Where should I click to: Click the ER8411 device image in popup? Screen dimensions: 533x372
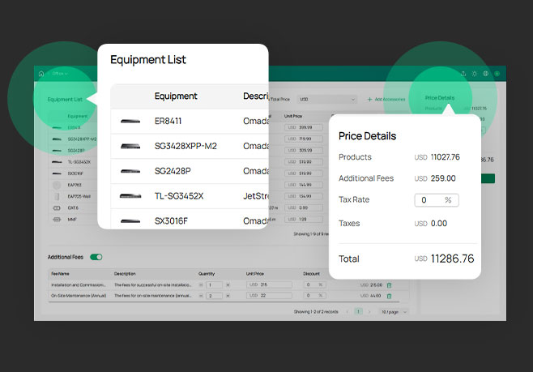(x=130, y=121)
